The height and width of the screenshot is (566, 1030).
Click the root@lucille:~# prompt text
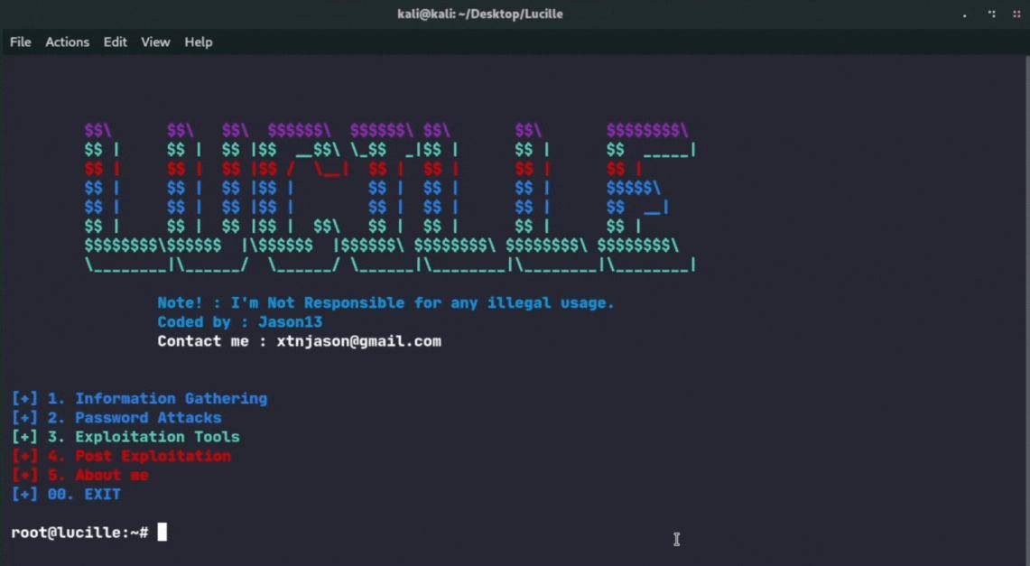coord(79,533)
